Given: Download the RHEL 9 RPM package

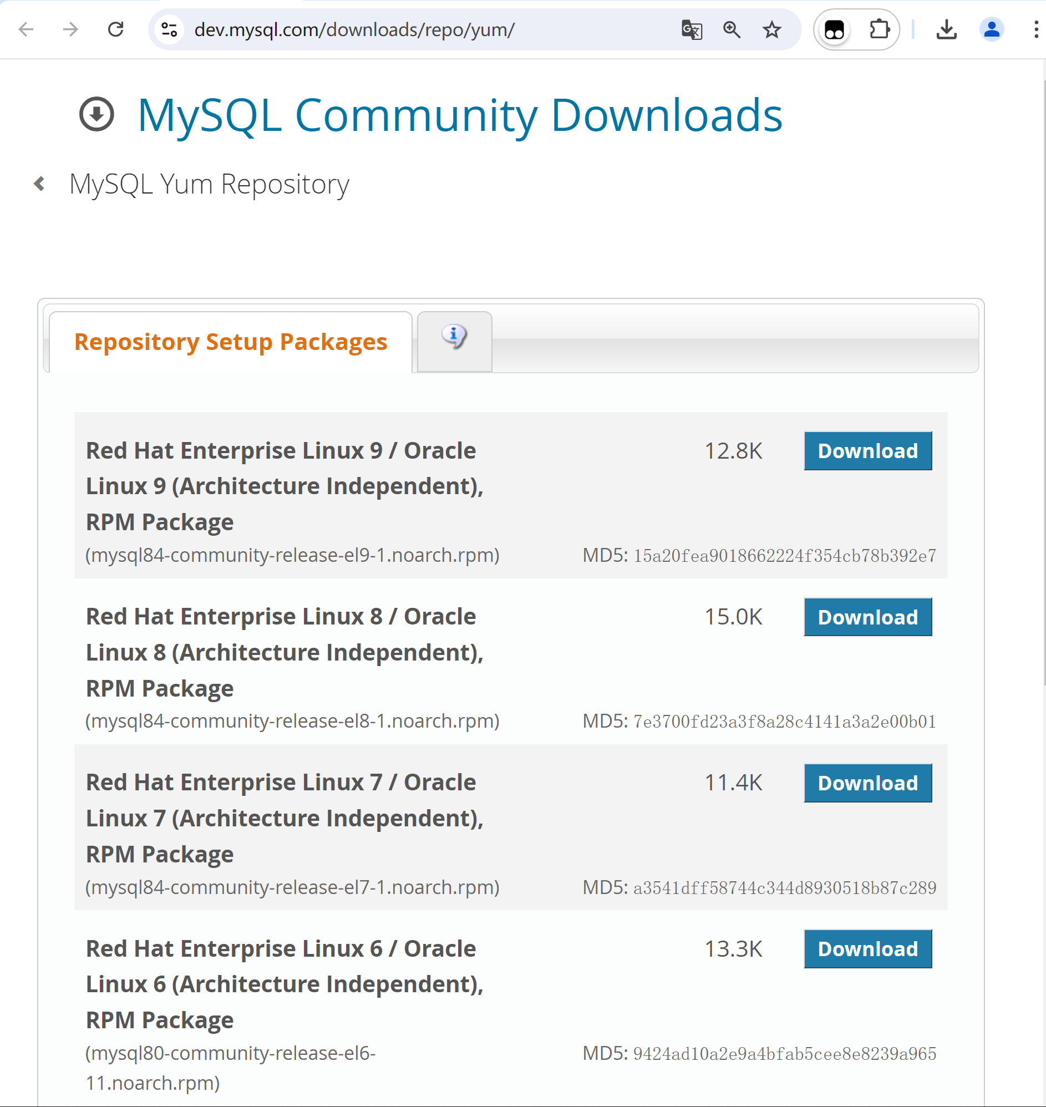Looking at the screenshot, I should tap(867, 450).
